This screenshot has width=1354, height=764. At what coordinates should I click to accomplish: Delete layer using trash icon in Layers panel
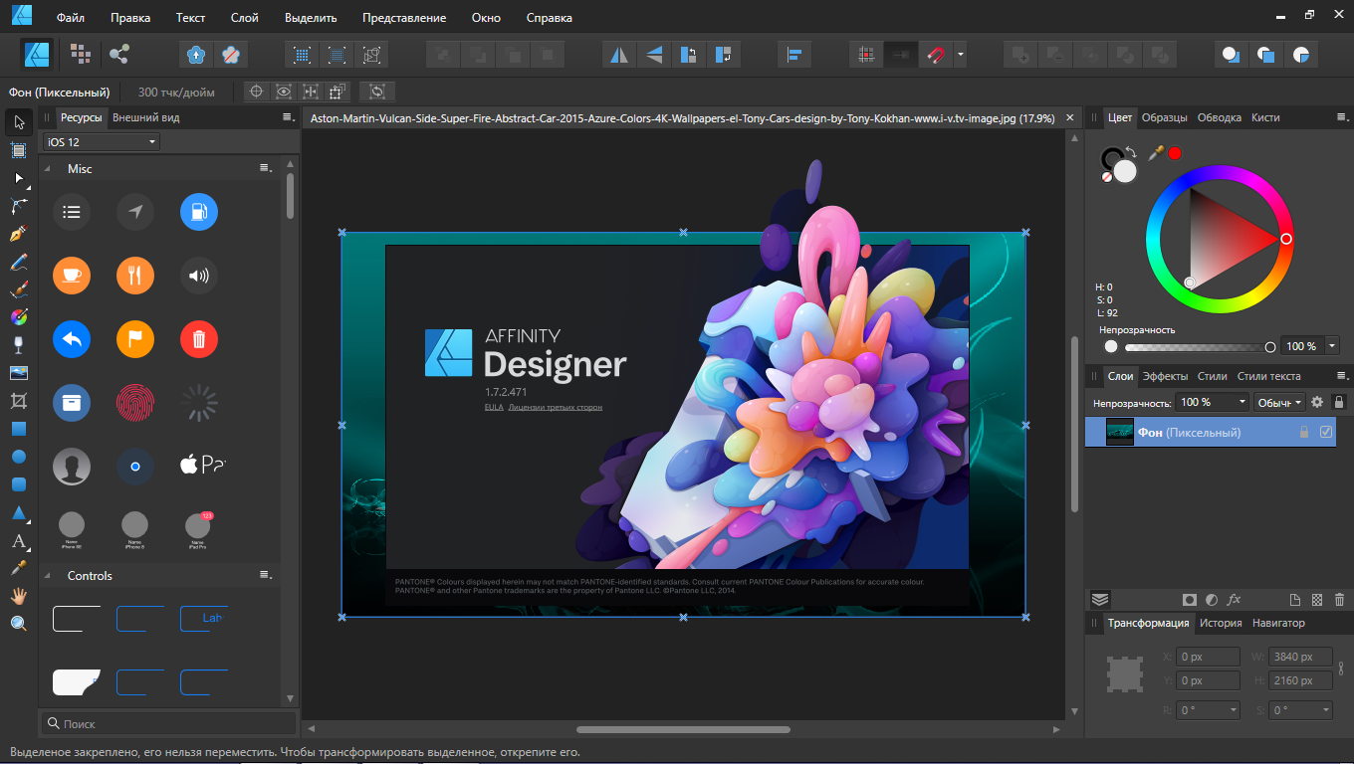pos(1339,600)
